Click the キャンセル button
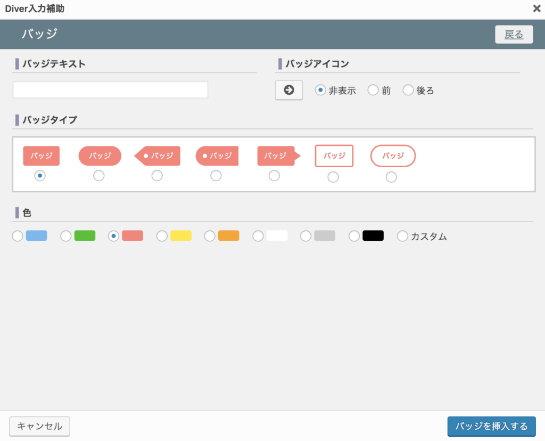Screen dimensions: 545x441 pos(40,426)
